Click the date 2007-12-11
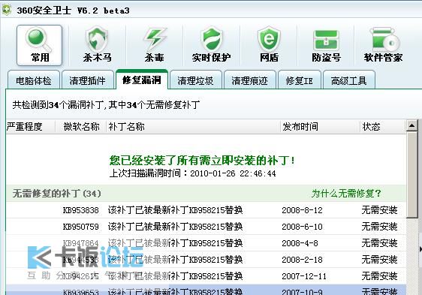The height and width of the screenshot is (295, 422). [304, 276]
